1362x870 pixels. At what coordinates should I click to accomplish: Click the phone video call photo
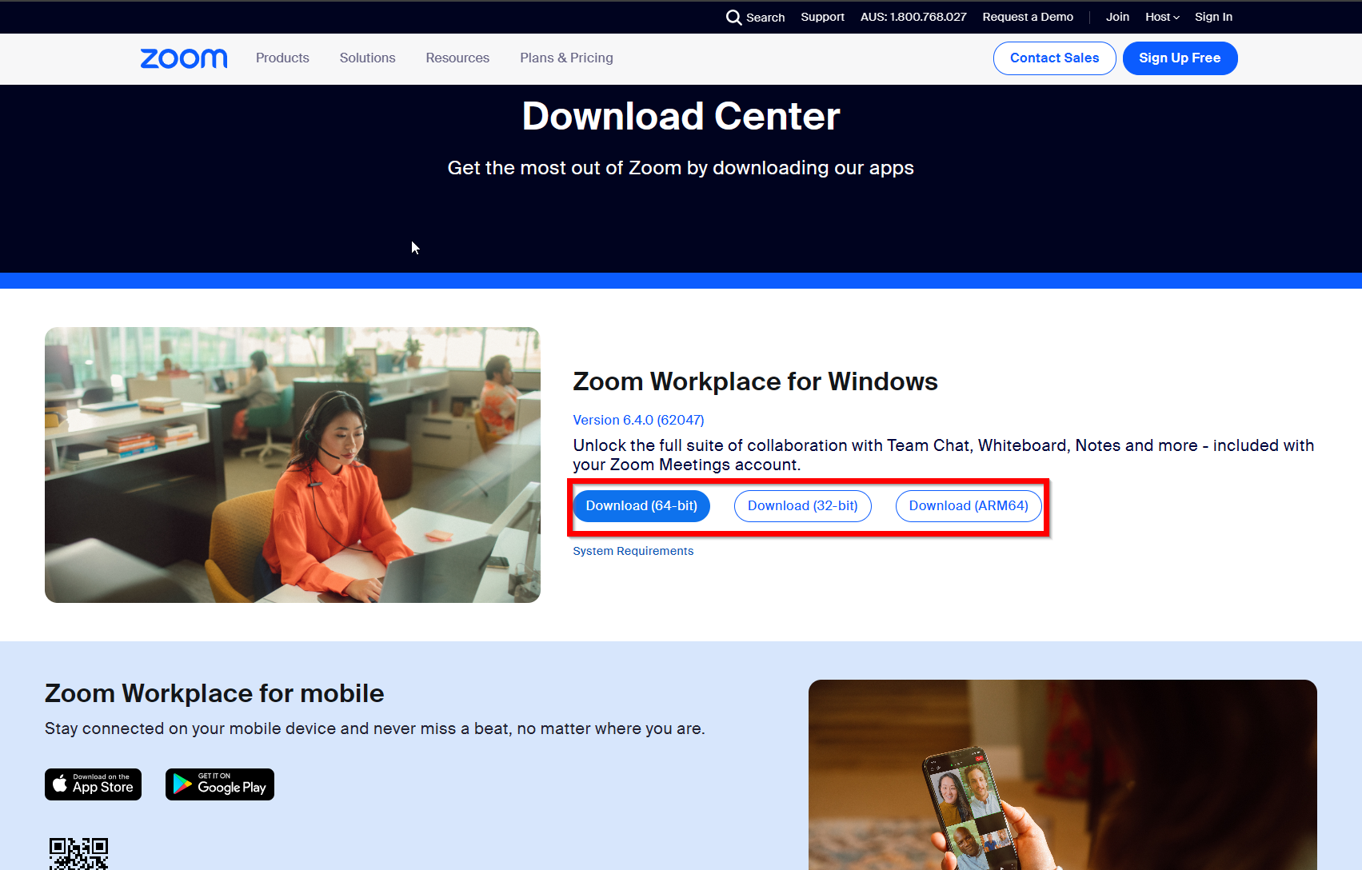pyautogui.click(x=1062, y=775)
